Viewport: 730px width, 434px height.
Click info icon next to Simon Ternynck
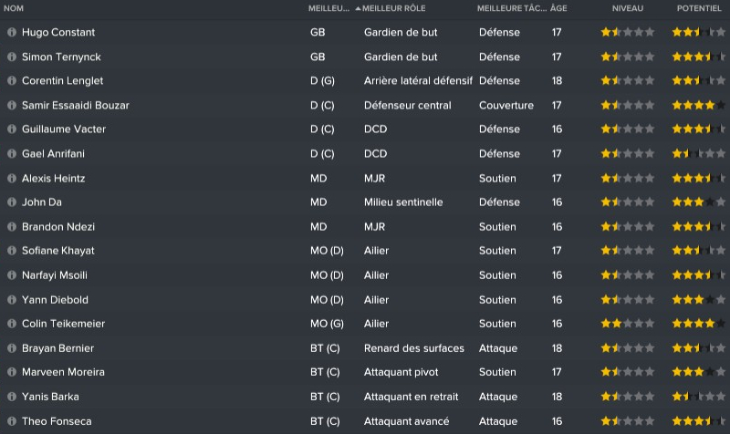[x=12, y=57]
